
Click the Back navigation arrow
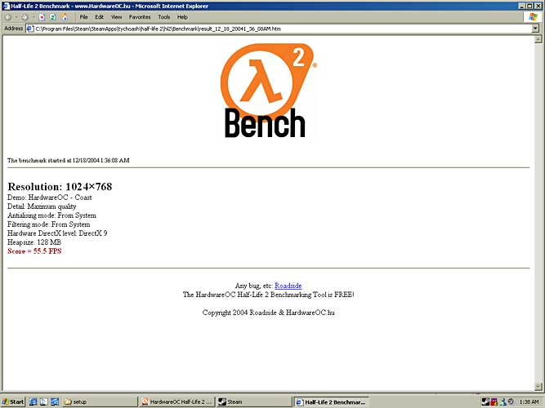(x=8, y=17)
